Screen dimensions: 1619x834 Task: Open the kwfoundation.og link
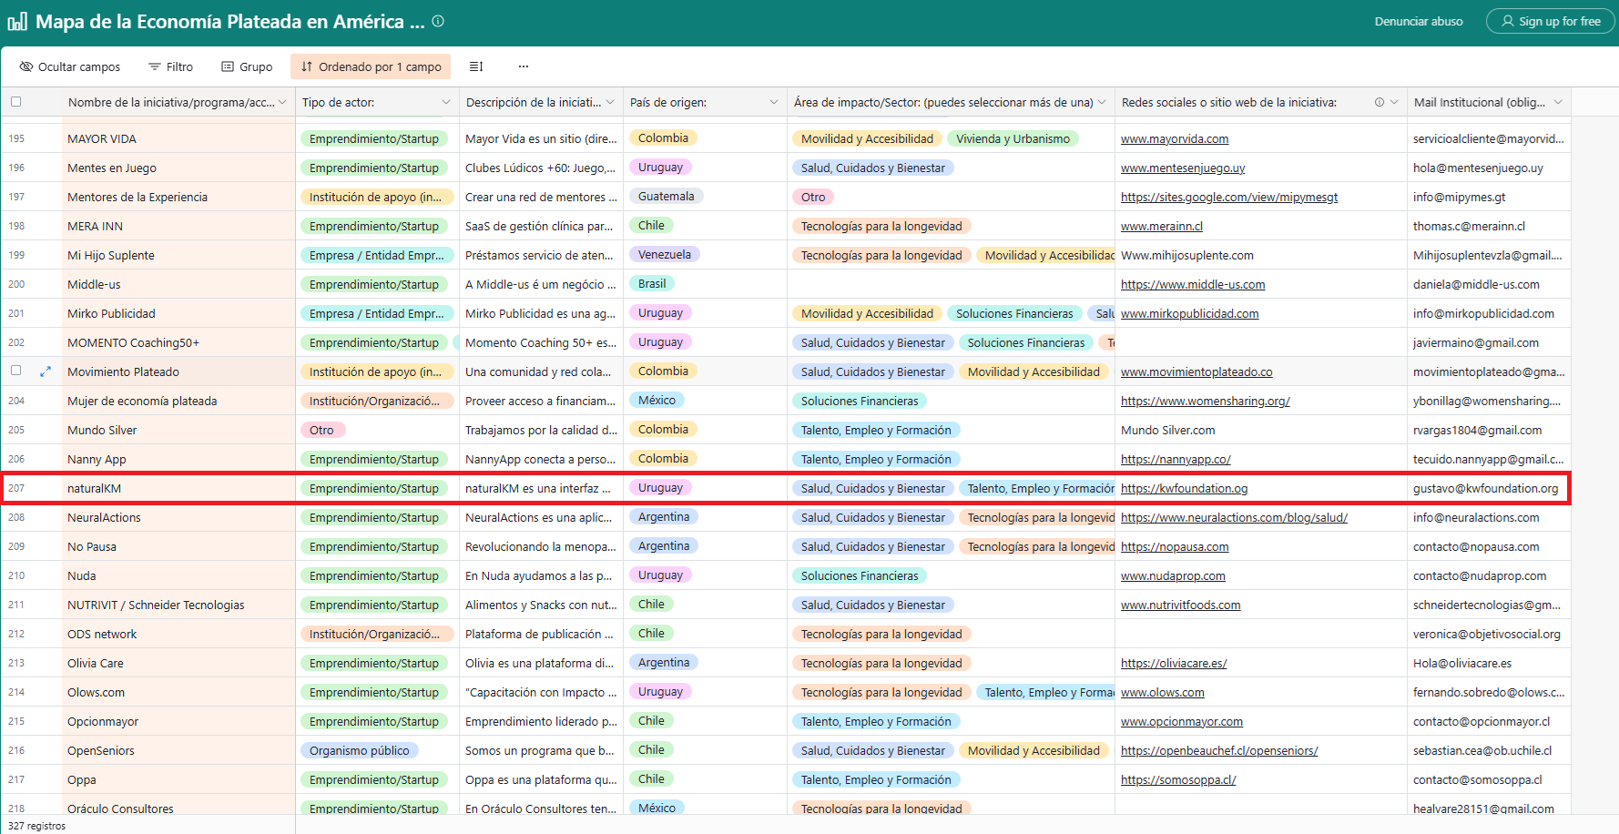point(1184,489)
